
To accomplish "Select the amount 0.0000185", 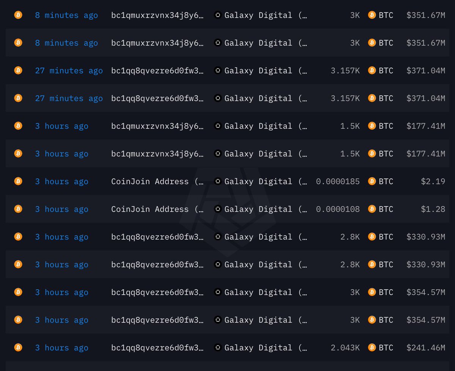I will pos(338,182).
